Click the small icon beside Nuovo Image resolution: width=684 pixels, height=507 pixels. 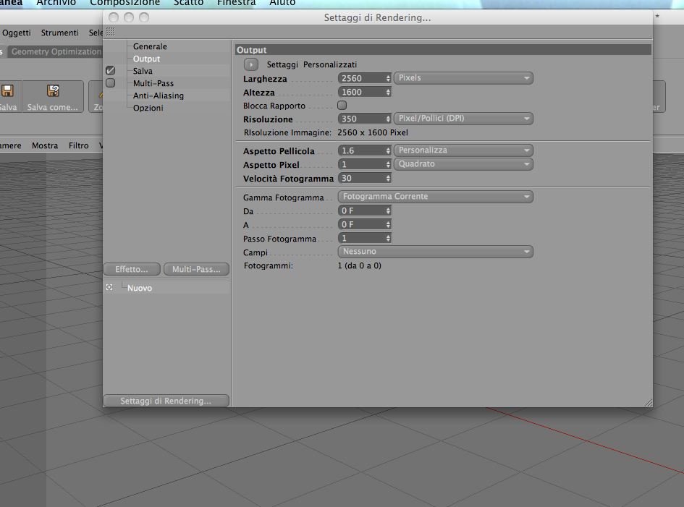(x=109, y=287)
